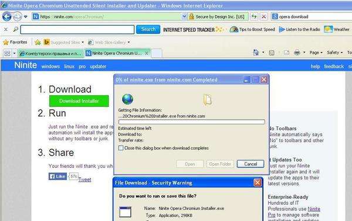352x221 pixels.
Task: Click the Print icon
Action: click(x=297, y=53)
